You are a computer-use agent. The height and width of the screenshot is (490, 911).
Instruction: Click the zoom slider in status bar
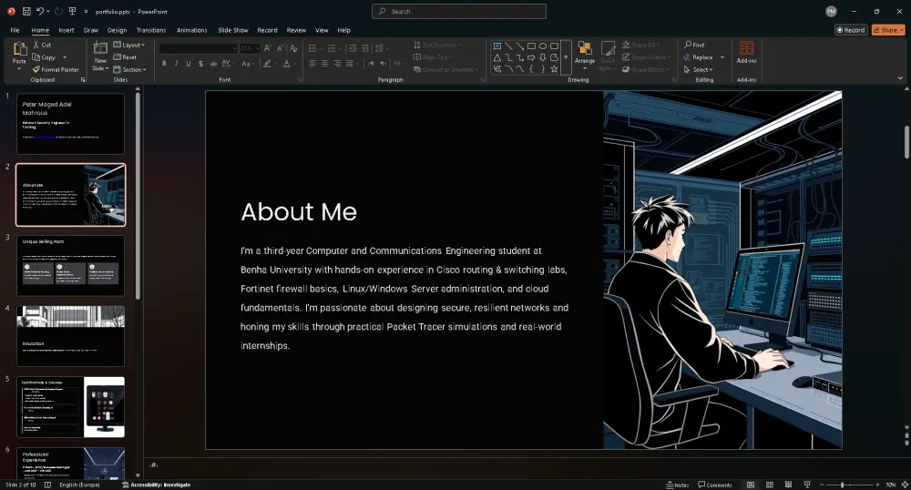(842, 485)
